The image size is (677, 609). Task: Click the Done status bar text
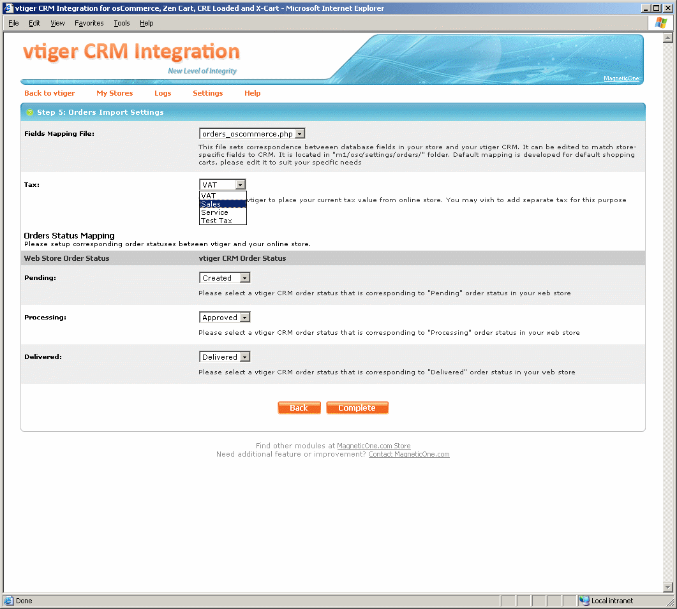click(x=24, y=600)
